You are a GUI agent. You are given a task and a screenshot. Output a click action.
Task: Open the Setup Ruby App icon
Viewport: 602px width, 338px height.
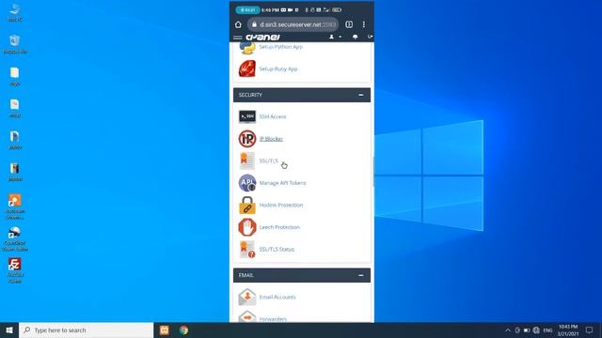point(246,69)
